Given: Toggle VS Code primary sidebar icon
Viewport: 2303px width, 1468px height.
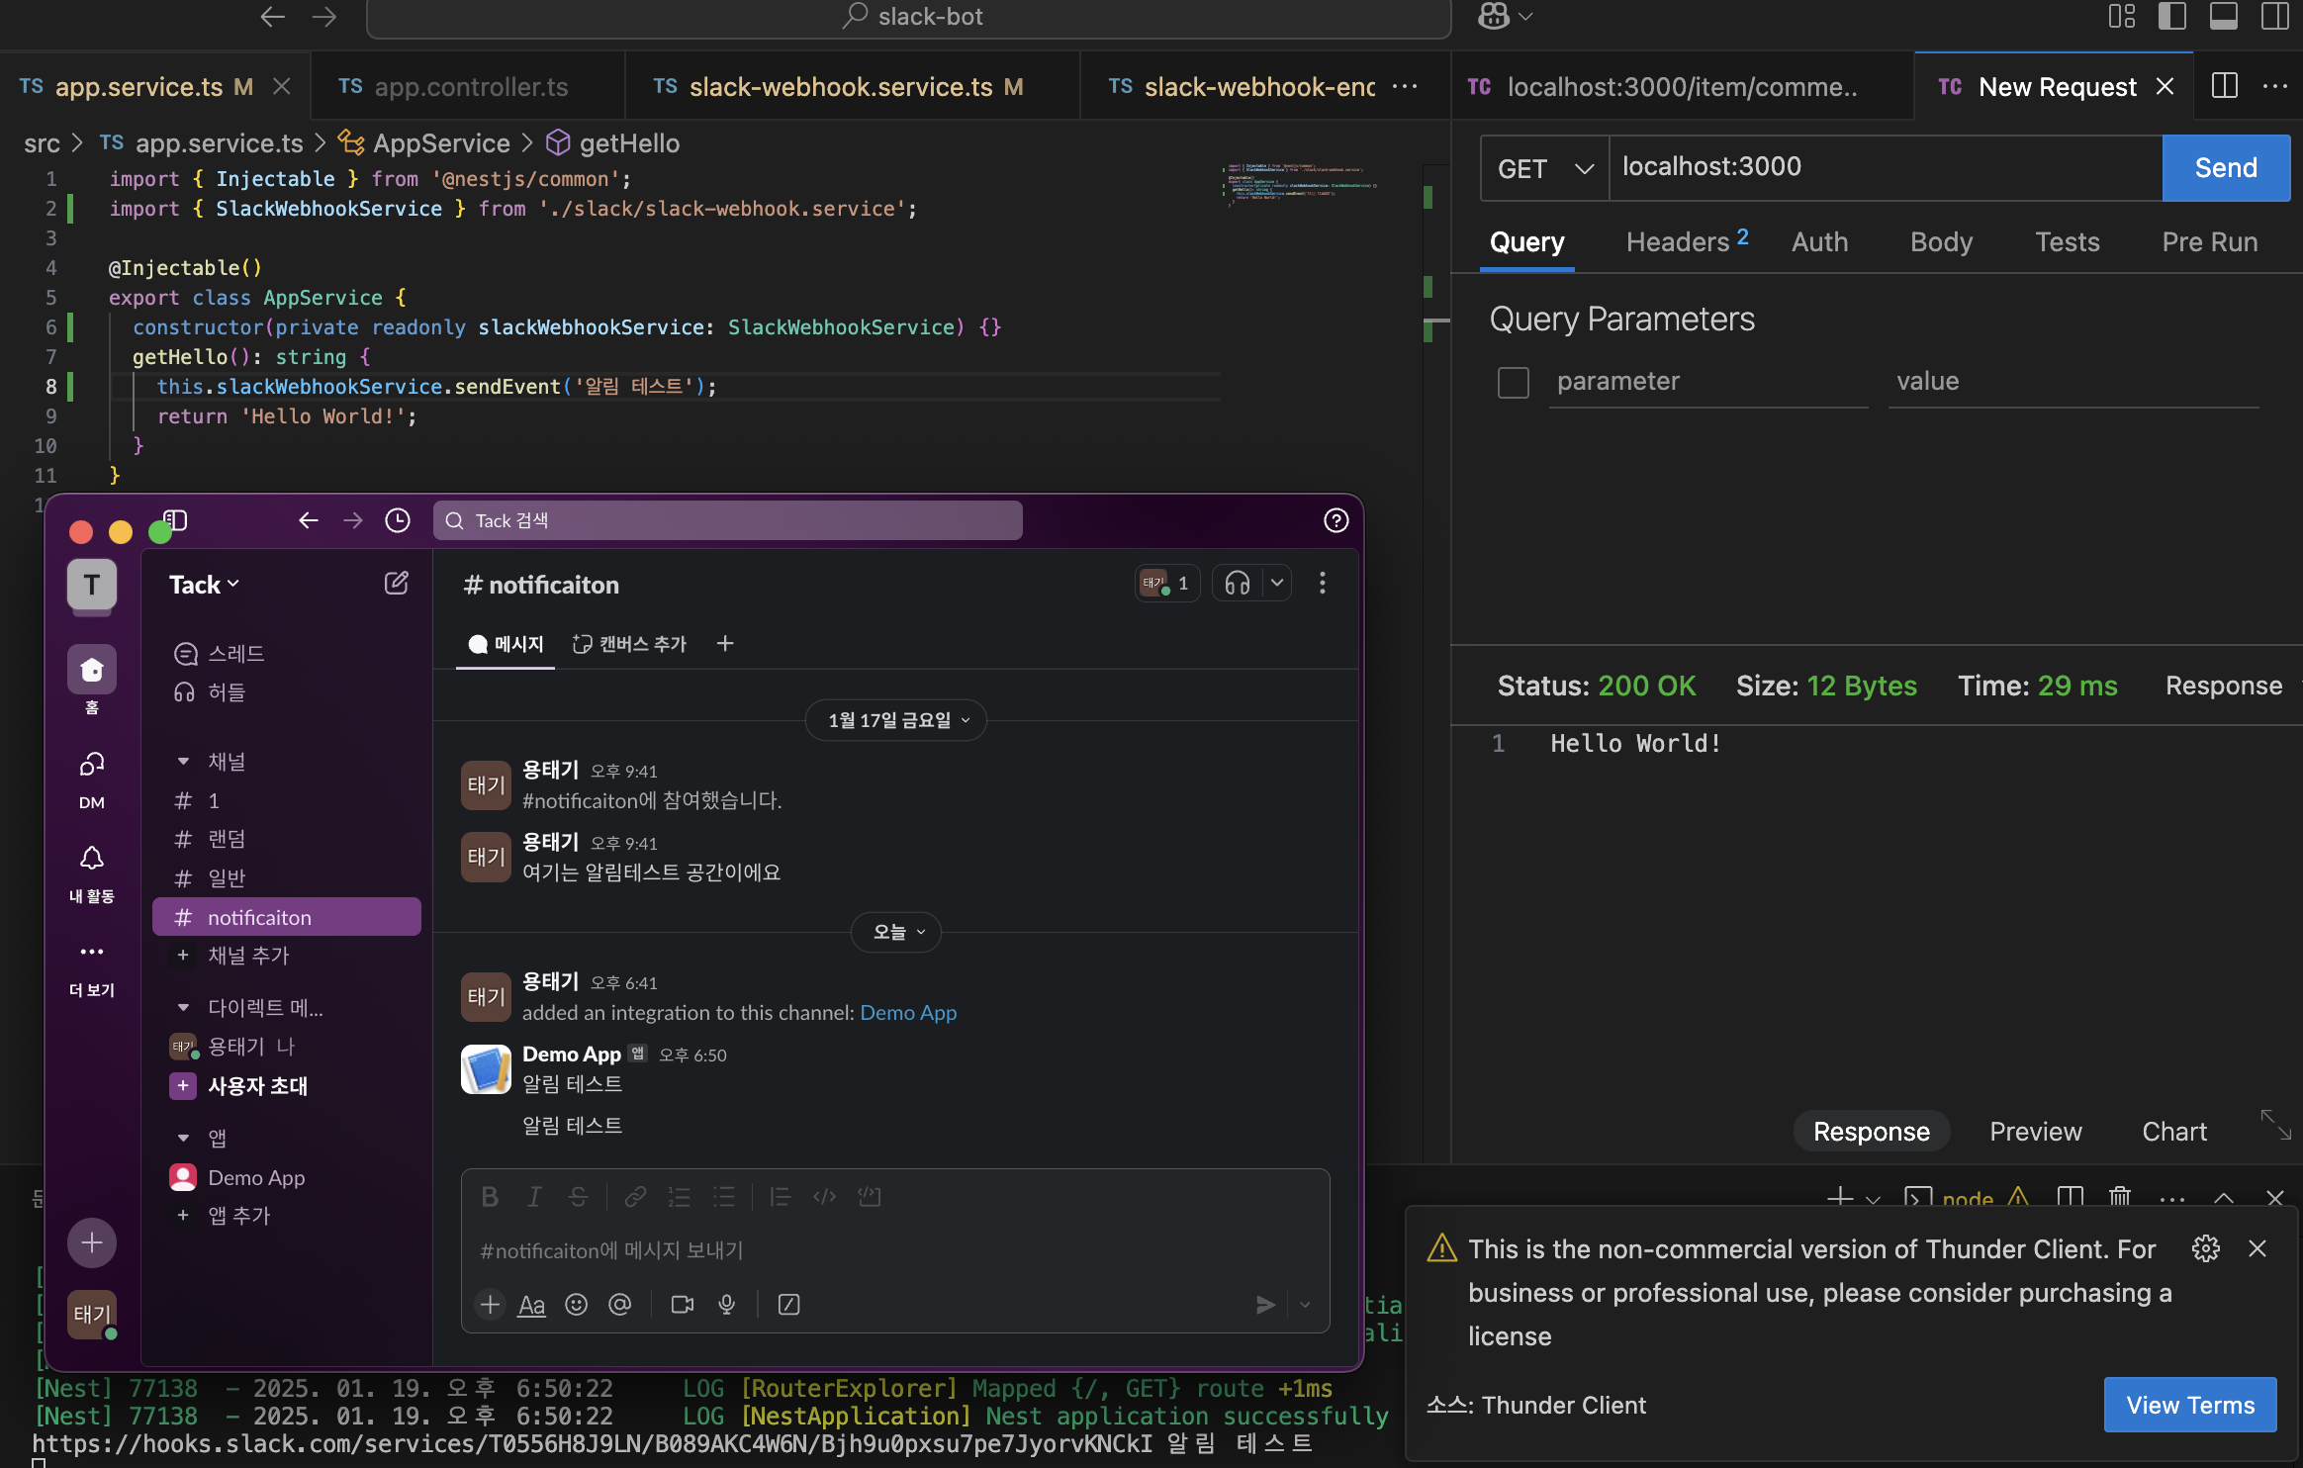Looking at the screenshot, I should [2172, 16].
